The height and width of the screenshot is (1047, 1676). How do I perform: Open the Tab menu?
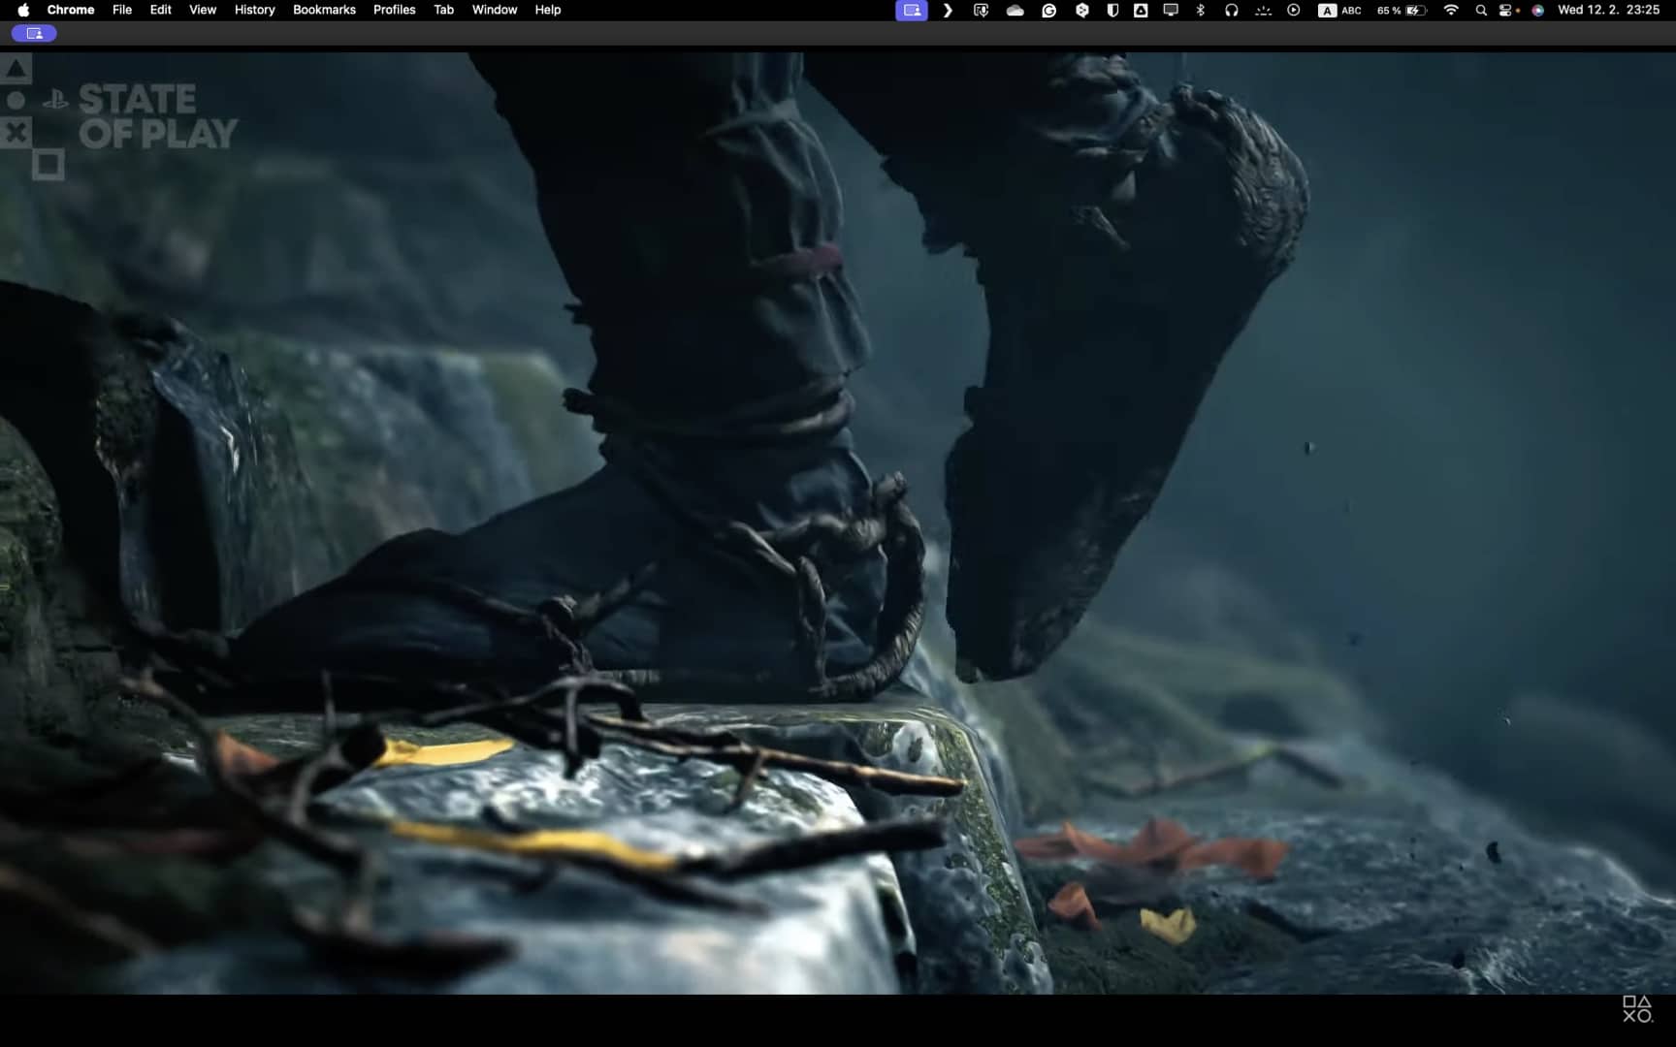pos(444,10)
